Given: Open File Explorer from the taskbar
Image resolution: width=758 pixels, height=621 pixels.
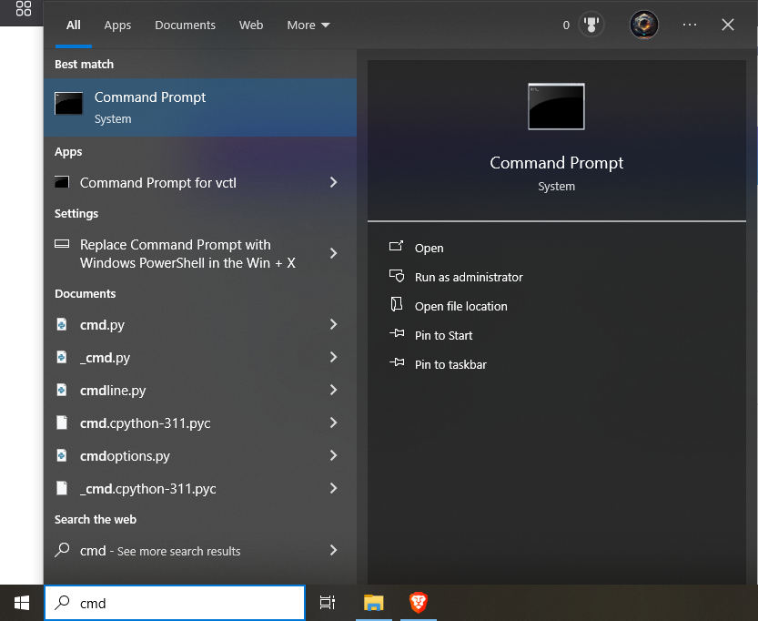Looking at the screenshot, I should point(374,602).
